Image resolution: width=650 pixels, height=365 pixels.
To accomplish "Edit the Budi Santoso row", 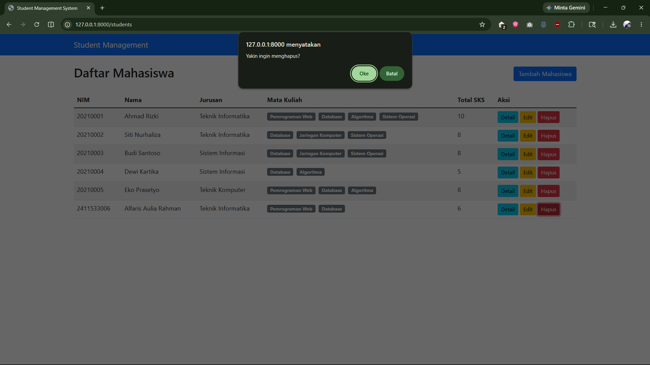I will click(528, 154).
